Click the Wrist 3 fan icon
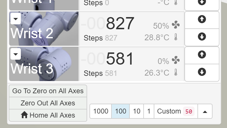Image resolution: width=227 pixels, height=128 pixels. 176,60
